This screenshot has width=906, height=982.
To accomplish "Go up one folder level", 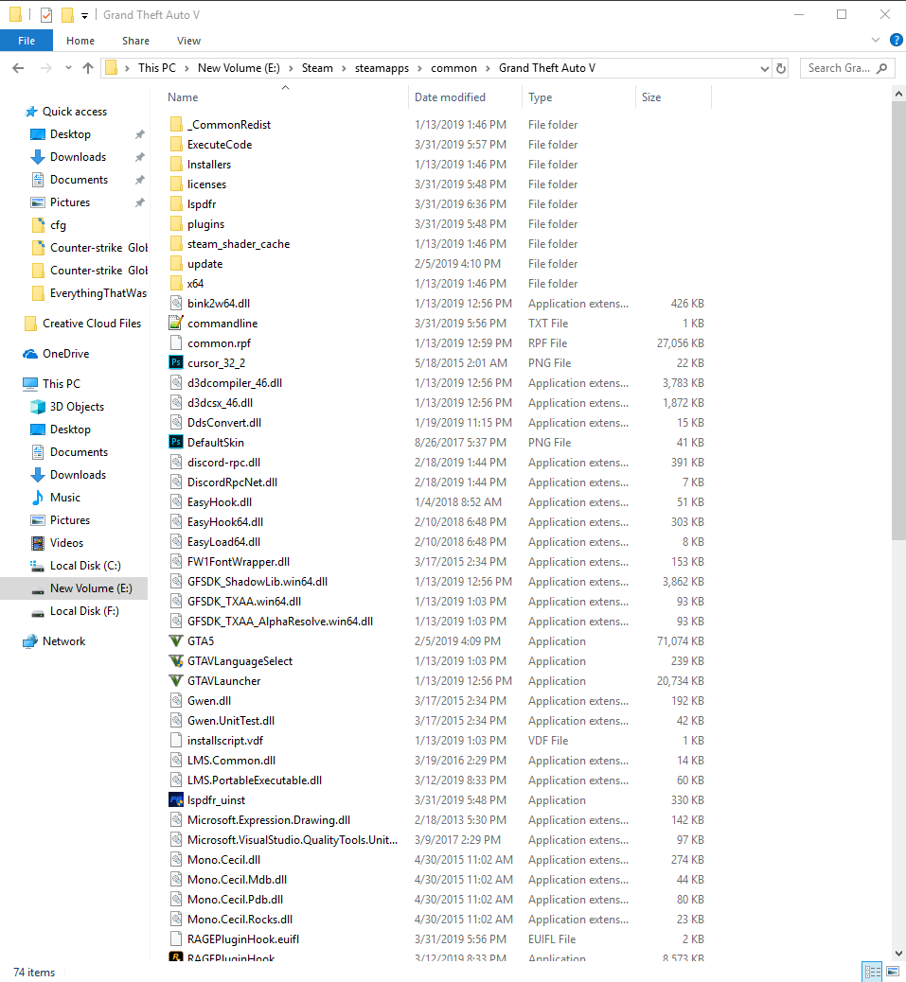I will coord(88,68).
